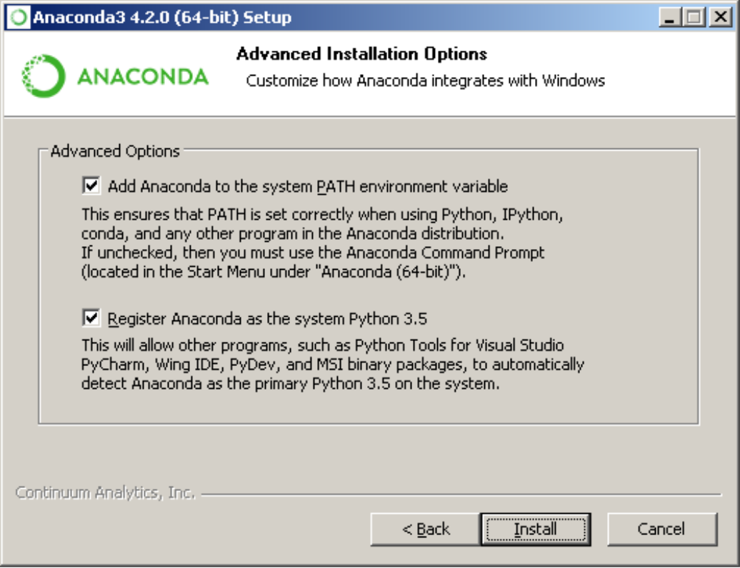This screenshot has height=568, width=740.
Task: Click the 'Anaconda3 4.2.0 (64-bit) Setup' title text
Action: pyautogui.click(x=162, y=18)
